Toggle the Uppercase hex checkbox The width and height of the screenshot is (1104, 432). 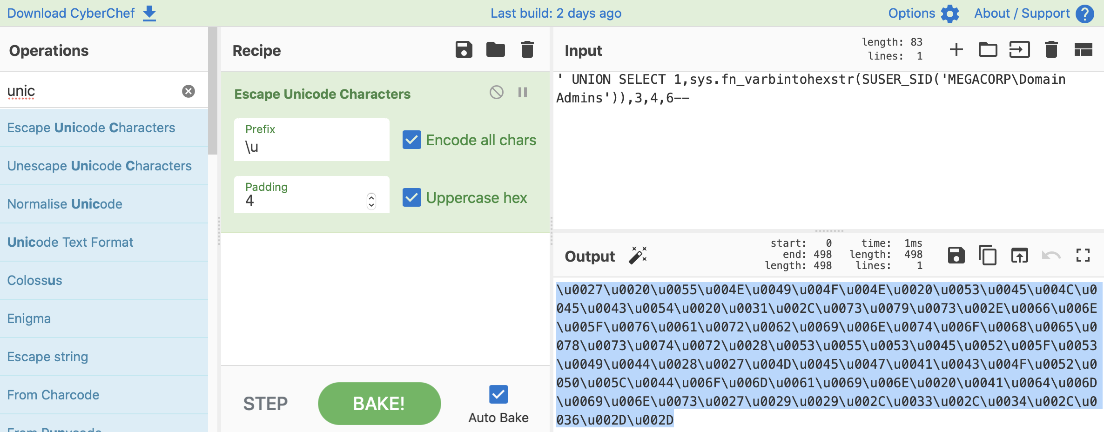tap(412, 198)
